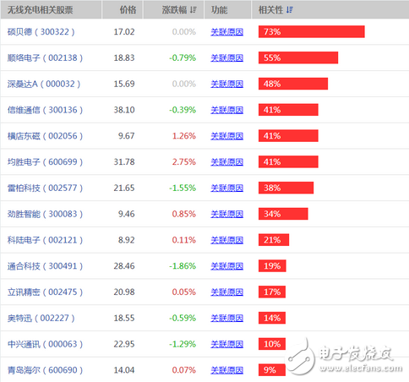Select stock 立讯精密 (002475)

(x=45, y=292)
